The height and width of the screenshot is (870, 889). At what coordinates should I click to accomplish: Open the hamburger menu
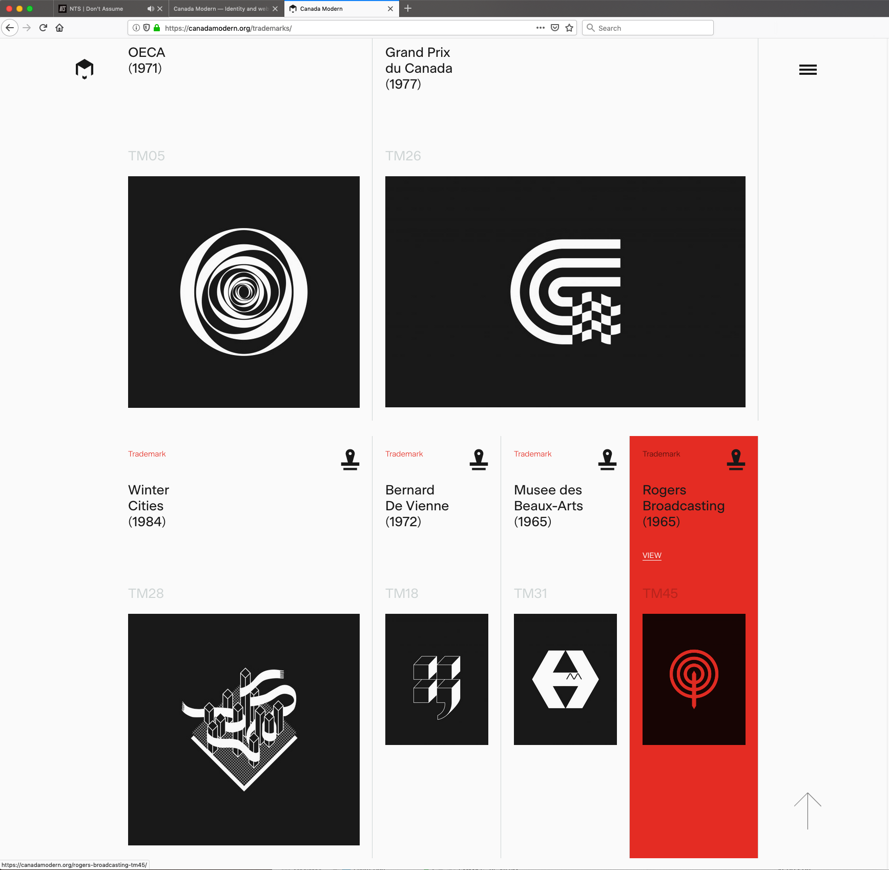click(x=808, y=70)
